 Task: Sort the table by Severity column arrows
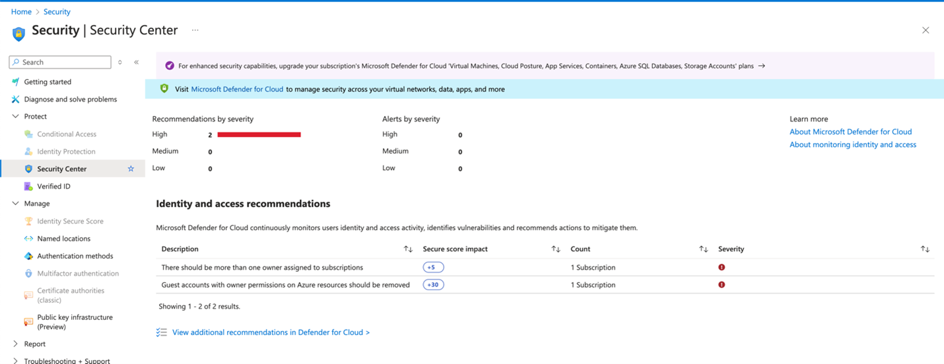pos(925,249)
